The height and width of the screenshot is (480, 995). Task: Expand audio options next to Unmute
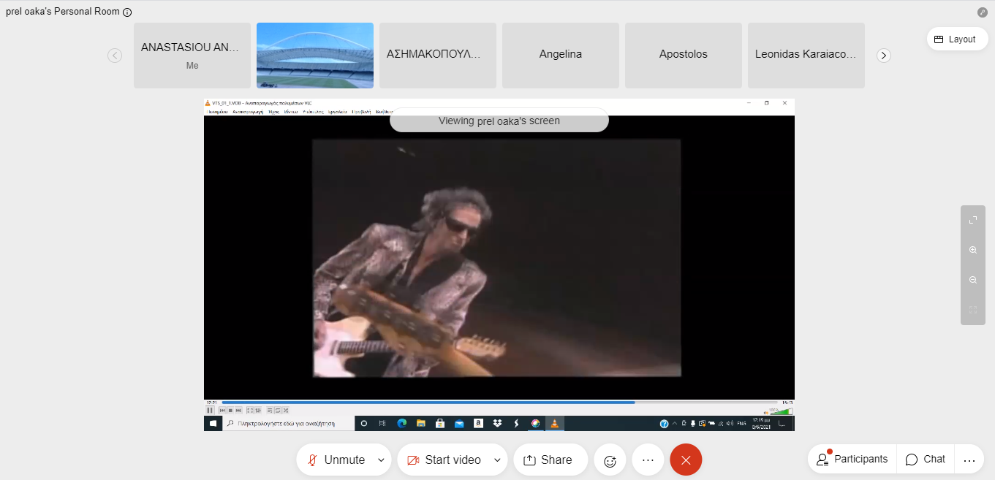[381, 460]
